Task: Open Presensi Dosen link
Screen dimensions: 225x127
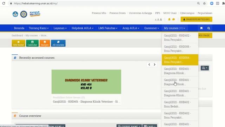Action: pos(117,13)
